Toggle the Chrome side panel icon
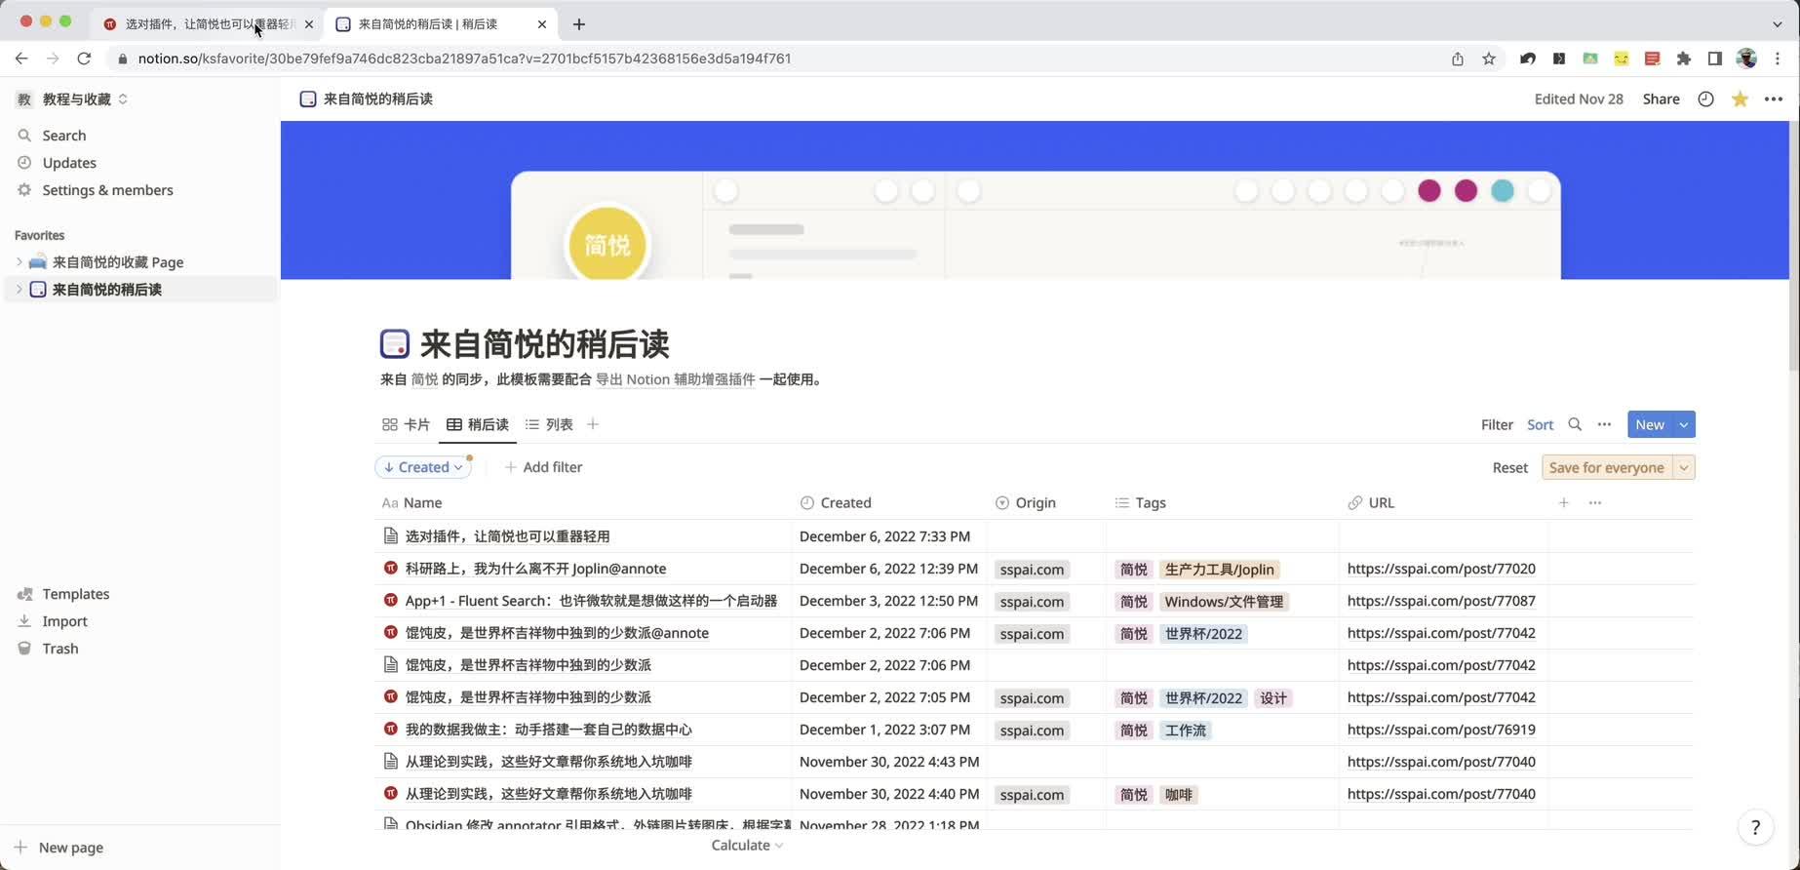 pyautogui.click(x=1714, y=59)
